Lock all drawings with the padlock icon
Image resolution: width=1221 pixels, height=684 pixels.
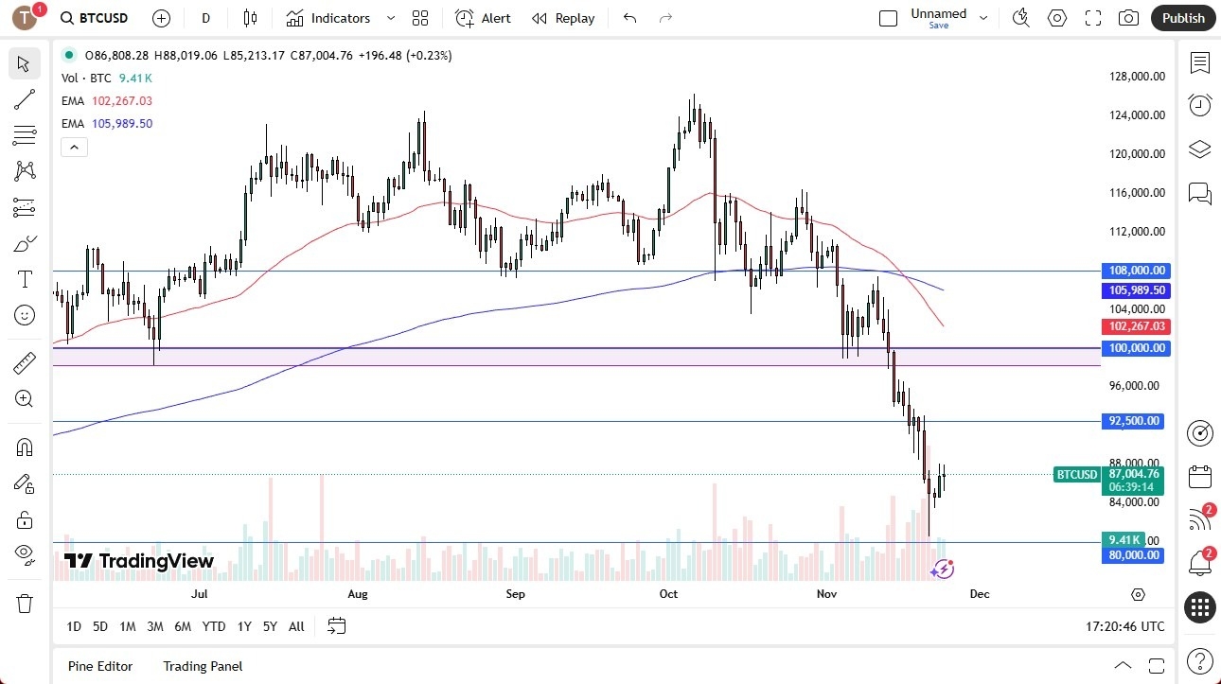[x=25, y=519]
